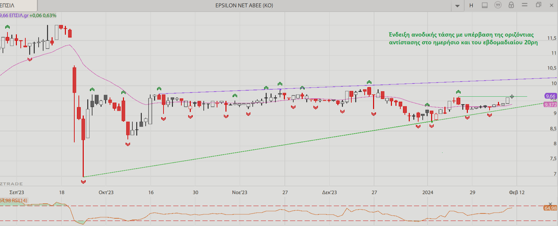The image size is (558, 226).
Task: Click the red fractal marker under the lowest candle
Action: (83, 182)
